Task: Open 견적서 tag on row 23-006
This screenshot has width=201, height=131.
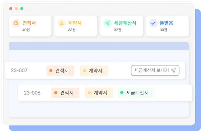Action: coord(65,93)
